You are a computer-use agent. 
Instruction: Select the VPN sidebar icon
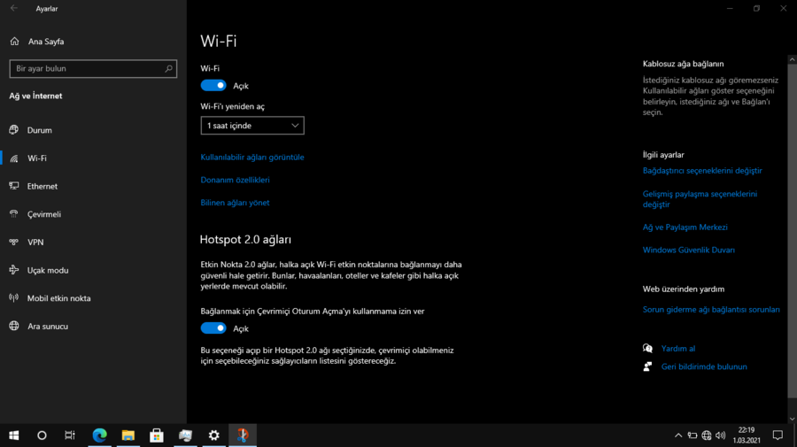(x=13, y=242)
